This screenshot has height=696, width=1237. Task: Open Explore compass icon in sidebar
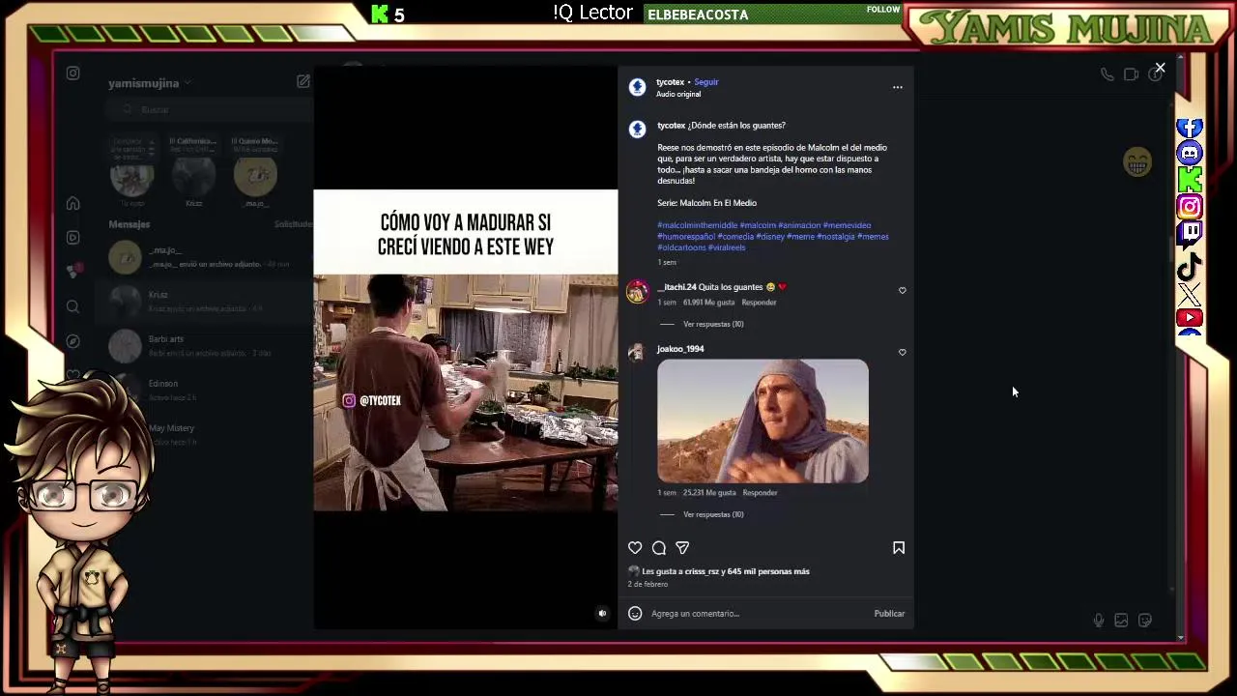pos(72,341)
